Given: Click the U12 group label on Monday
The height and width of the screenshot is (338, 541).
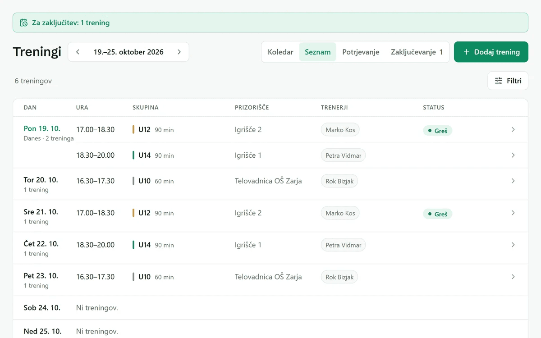Looking at the screenshot, I should pos(144,130).
